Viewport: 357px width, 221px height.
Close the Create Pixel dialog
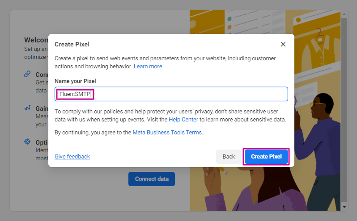tap(283, 44)
